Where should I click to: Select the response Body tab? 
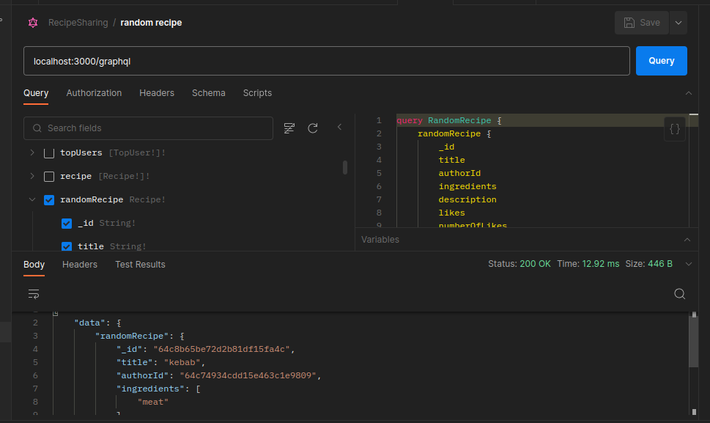(x=34, y=265)
